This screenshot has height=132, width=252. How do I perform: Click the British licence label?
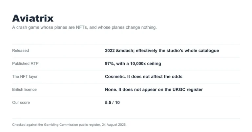point(24,89)
